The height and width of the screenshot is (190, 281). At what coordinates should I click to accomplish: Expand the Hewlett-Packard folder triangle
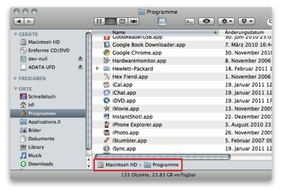point(97,68)
